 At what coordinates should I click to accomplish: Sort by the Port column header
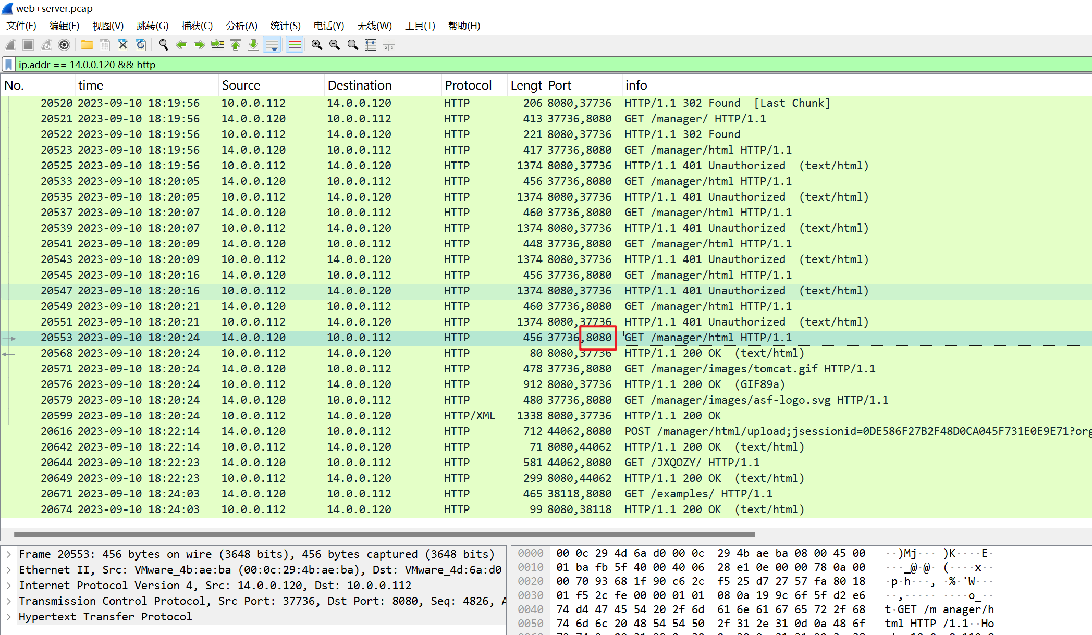point(583,85)
